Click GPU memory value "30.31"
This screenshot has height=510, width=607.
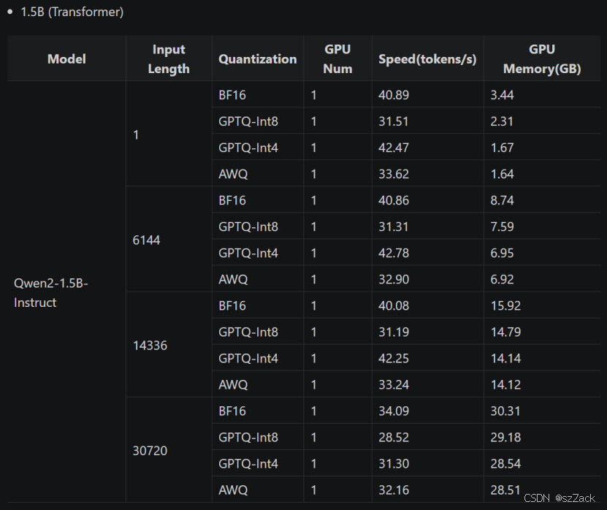(505, 411)
